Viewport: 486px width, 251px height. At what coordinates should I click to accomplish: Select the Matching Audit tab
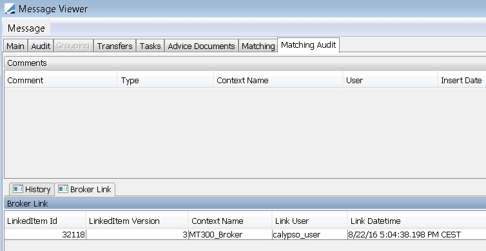(x=308, y=45)
